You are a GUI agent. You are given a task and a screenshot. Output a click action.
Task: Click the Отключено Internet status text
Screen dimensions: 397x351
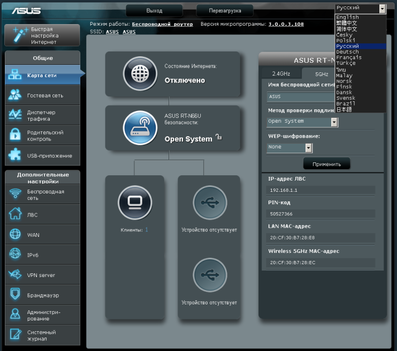[185, 80]
